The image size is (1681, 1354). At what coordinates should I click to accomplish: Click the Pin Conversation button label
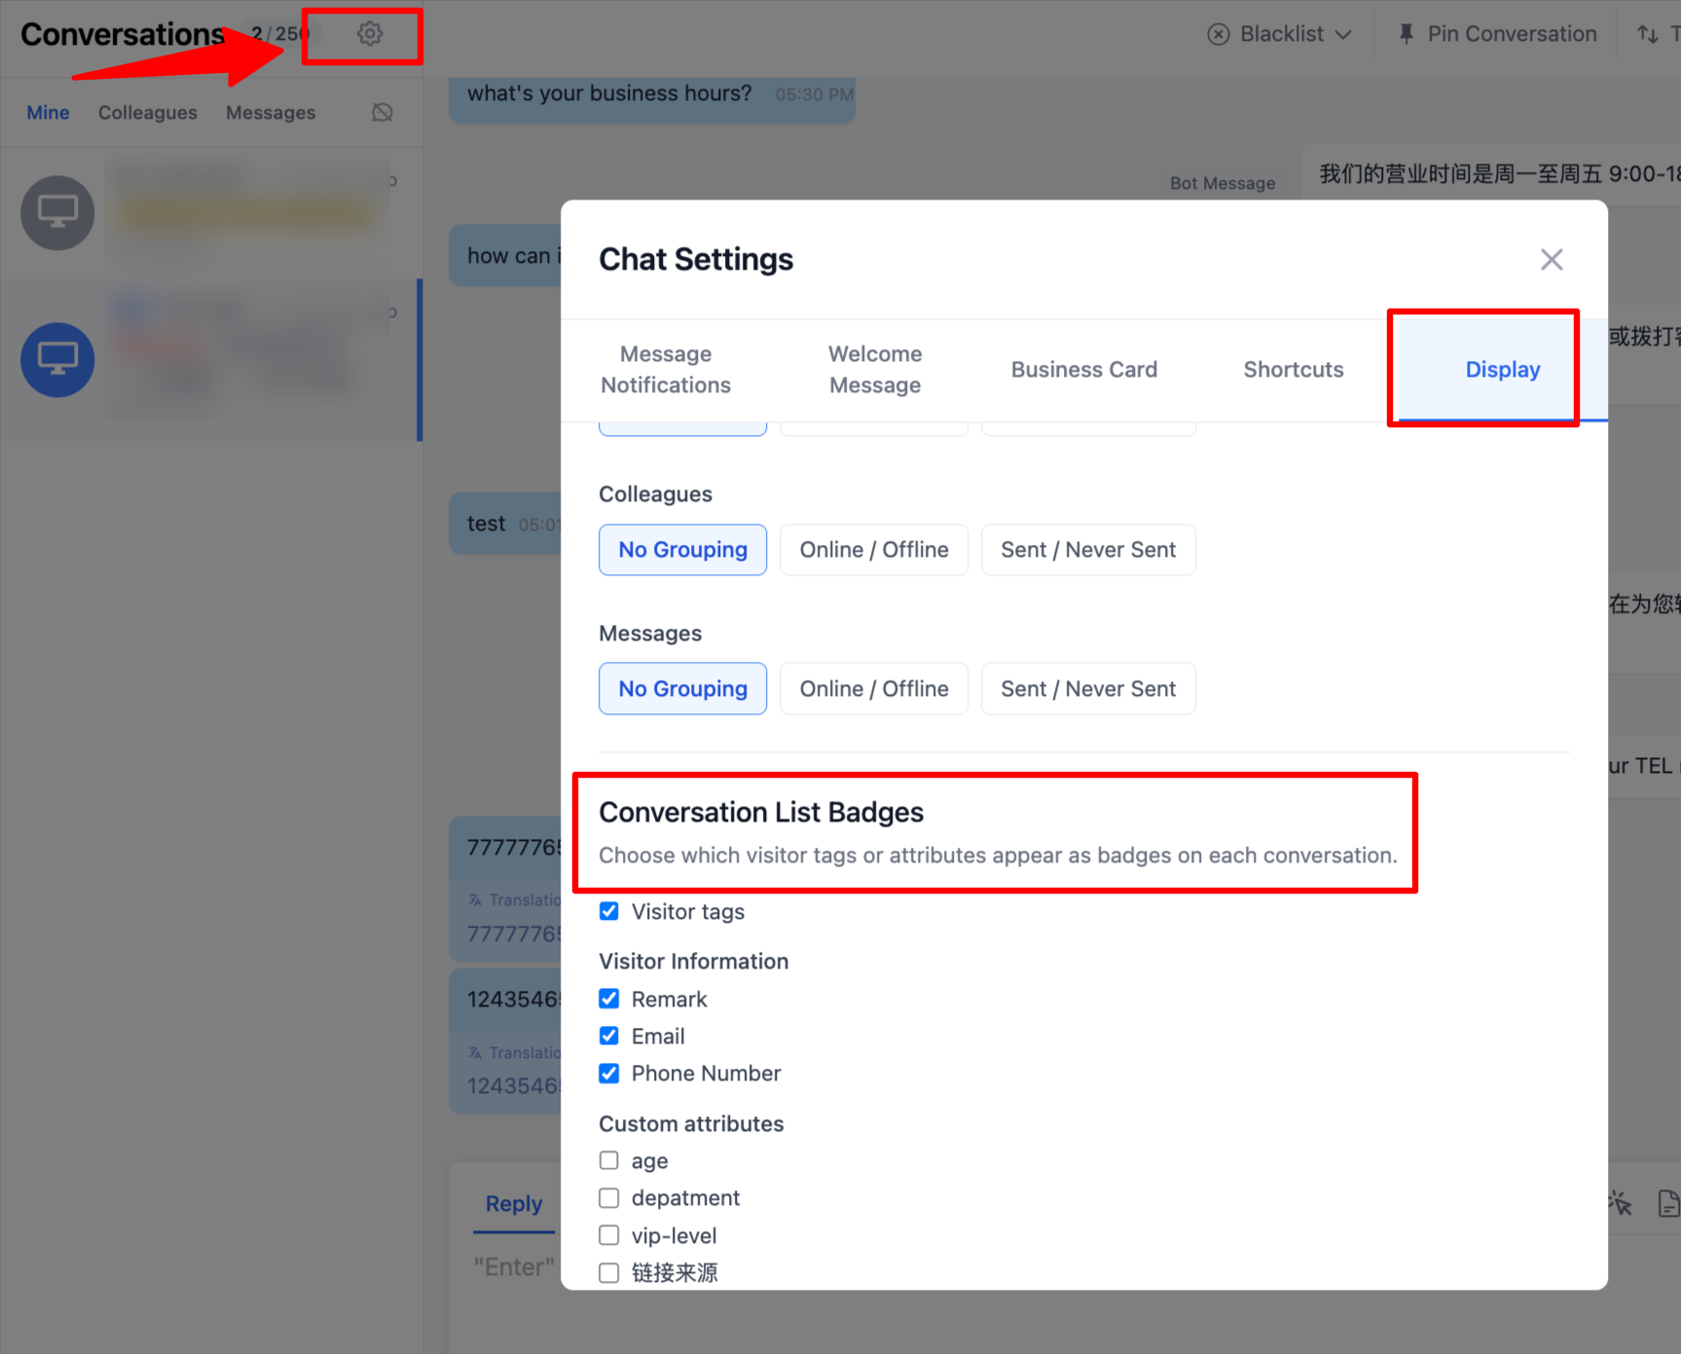(1512, 34)
